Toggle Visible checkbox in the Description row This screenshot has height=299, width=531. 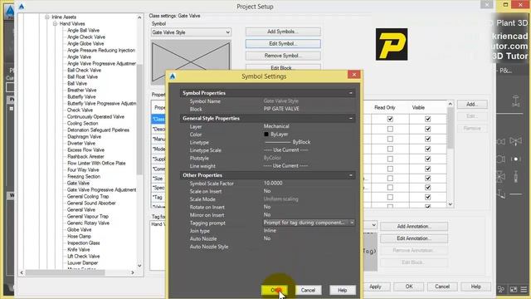pos(428,130)
